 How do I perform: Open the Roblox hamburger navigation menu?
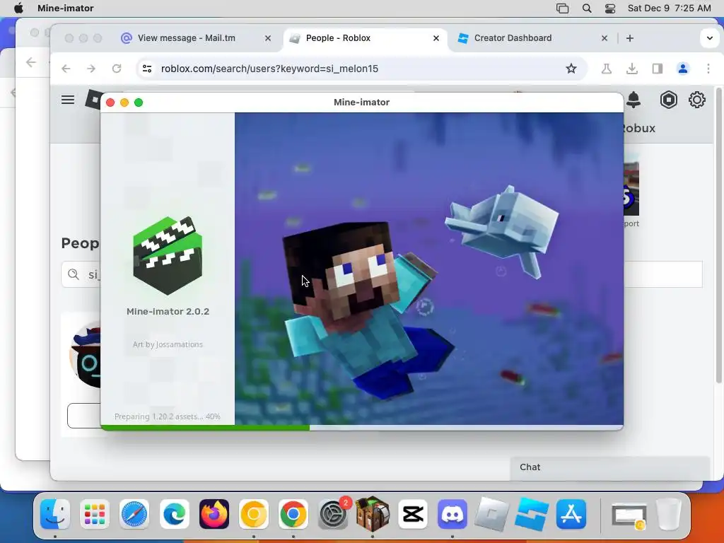coord(68,100)
